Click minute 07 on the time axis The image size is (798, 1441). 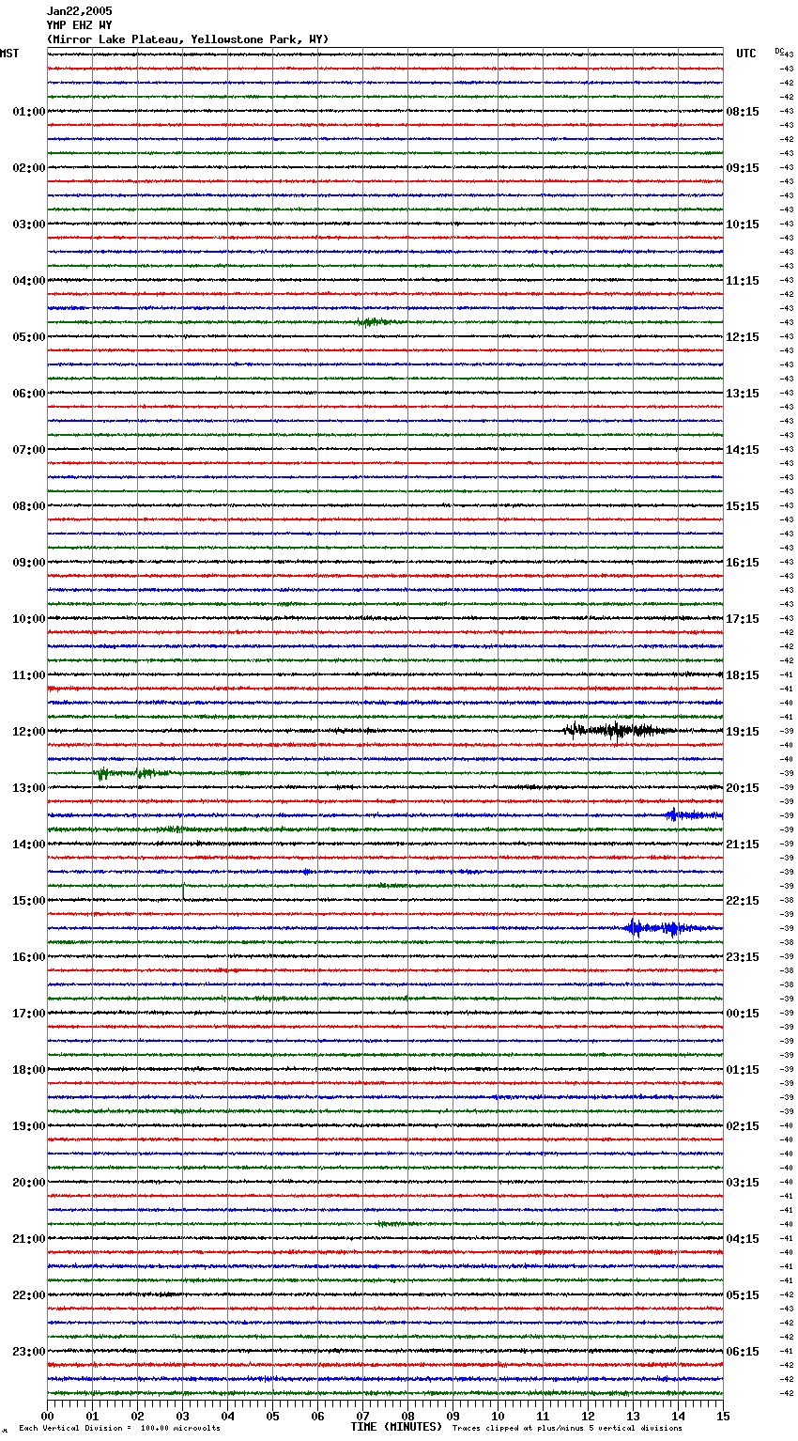(x=362, y=1416)
